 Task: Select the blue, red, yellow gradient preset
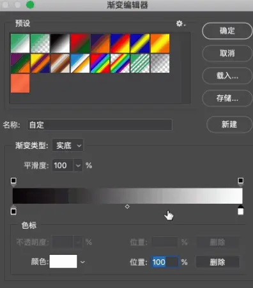point(120,43)
